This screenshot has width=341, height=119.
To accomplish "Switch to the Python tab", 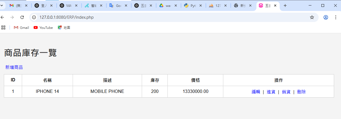I will (190, 5).
